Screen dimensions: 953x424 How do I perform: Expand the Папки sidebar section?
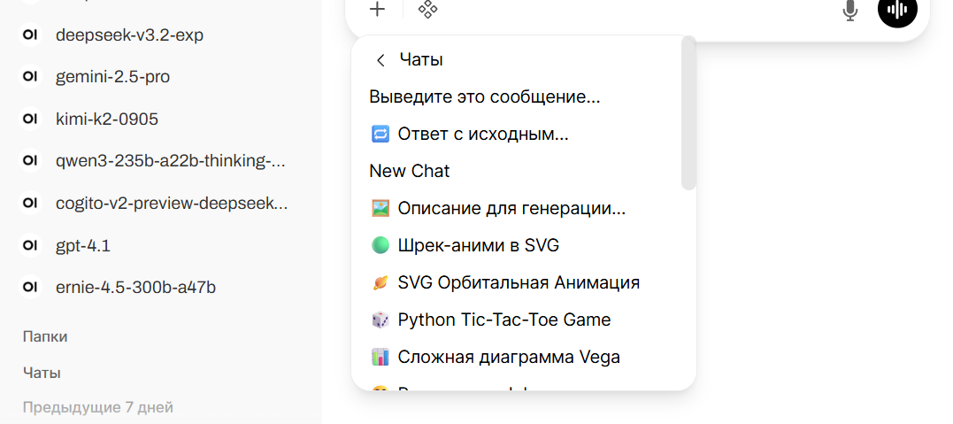(45, 337)
